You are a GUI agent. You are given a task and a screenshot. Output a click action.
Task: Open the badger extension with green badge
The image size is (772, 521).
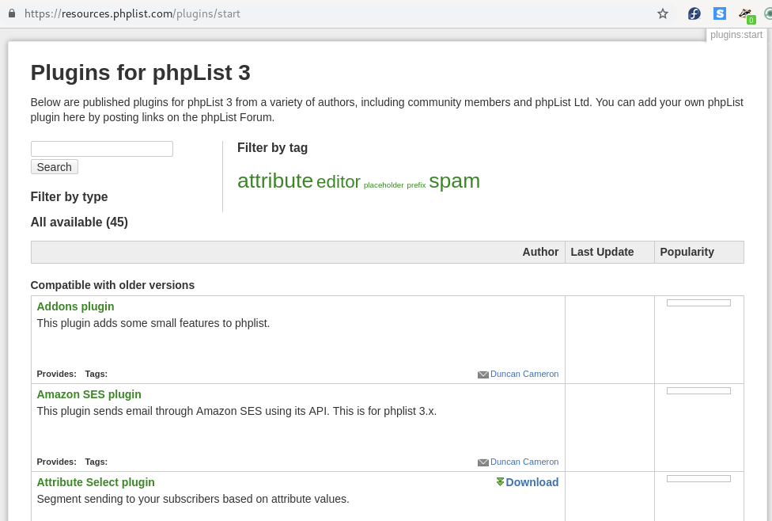tap(745, 14)
